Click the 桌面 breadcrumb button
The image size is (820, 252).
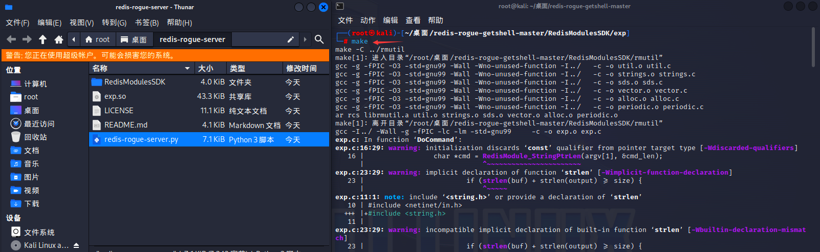(x=134, y=39)
